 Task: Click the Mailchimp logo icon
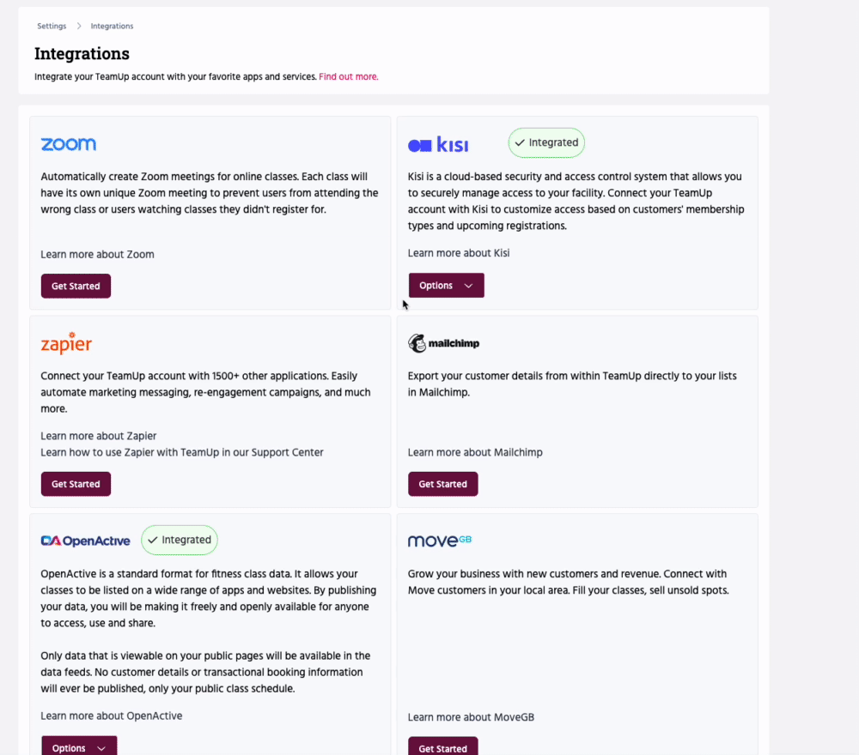[443, 343]
